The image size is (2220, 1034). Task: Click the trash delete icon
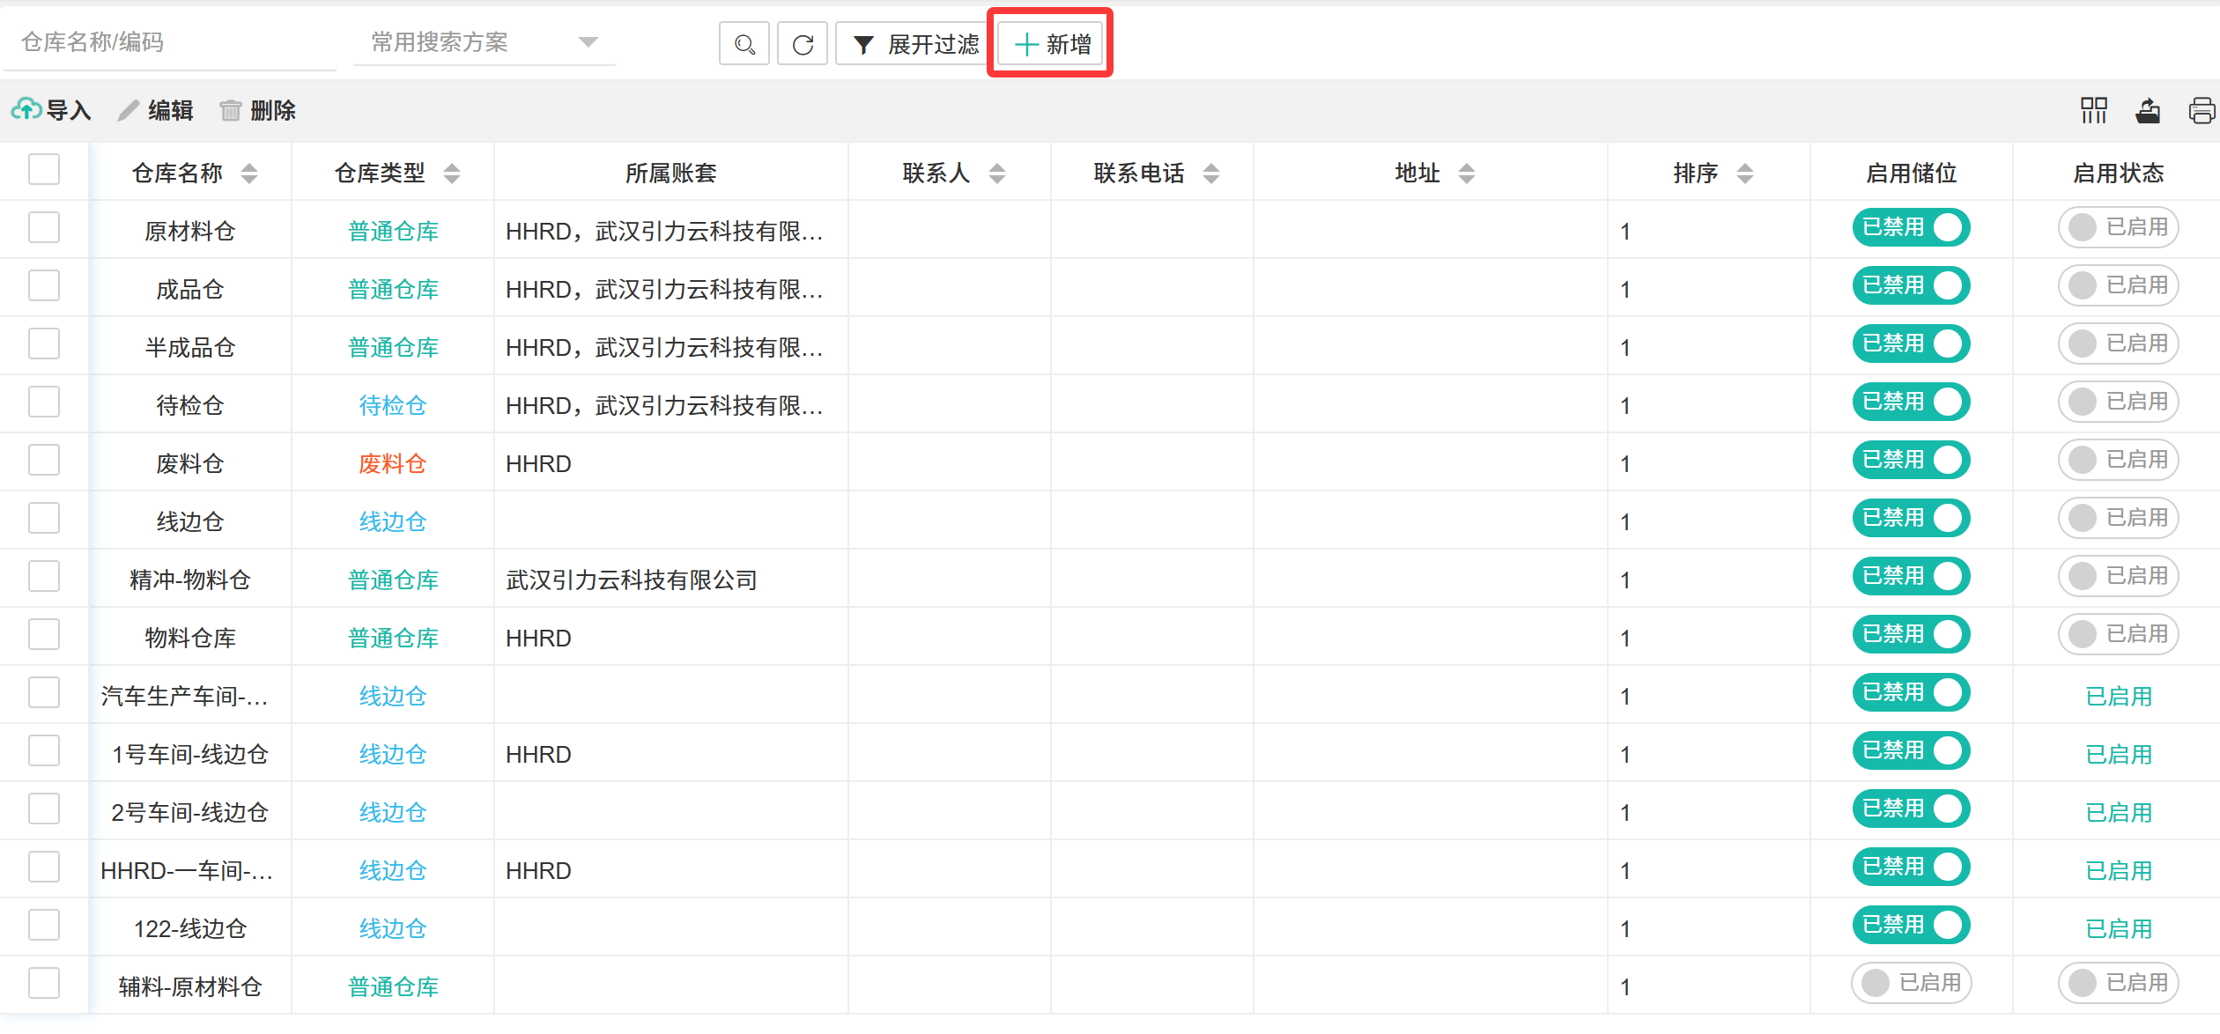[231, 110]
